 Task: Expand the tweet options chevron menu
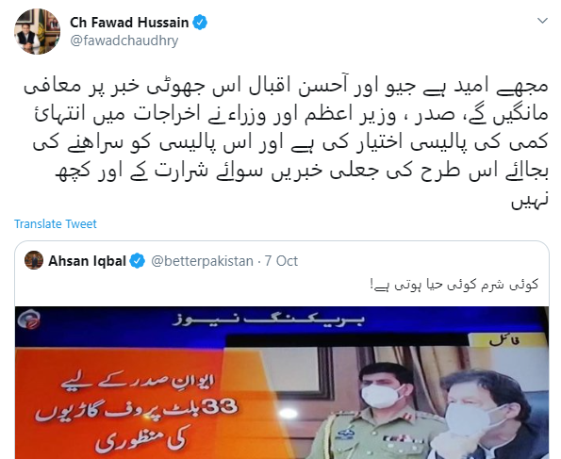coord(542,21)
